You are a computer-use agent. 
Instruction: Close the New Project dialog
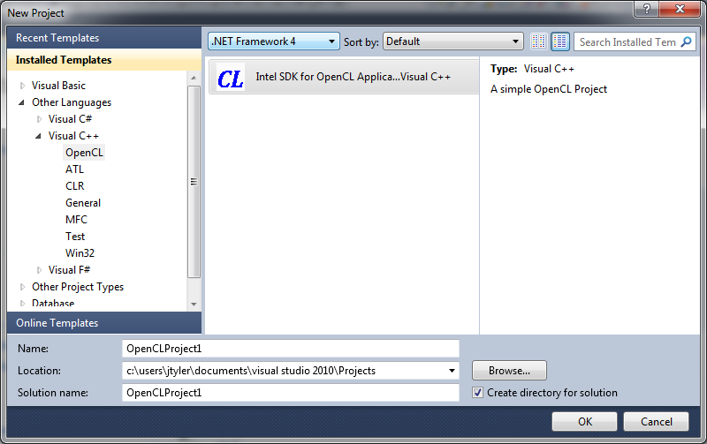pos(680,9)
